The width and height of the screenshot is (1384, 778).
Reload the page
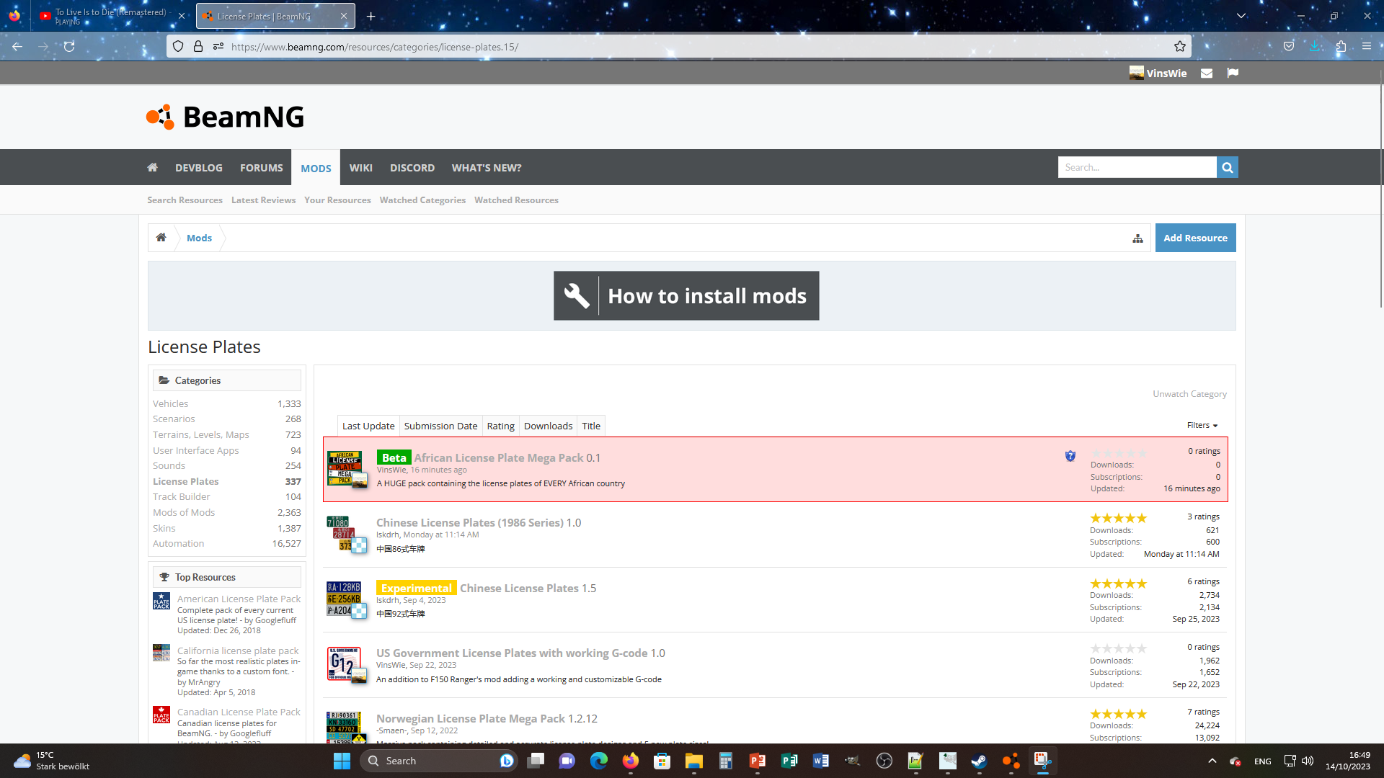[x=69, y=47]
